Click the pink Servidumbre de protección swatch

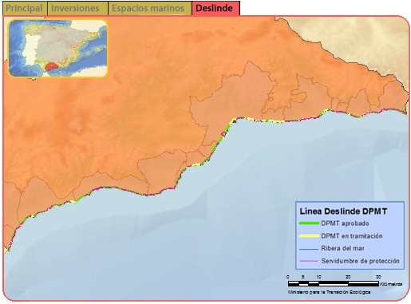click(x=309, y=261)
